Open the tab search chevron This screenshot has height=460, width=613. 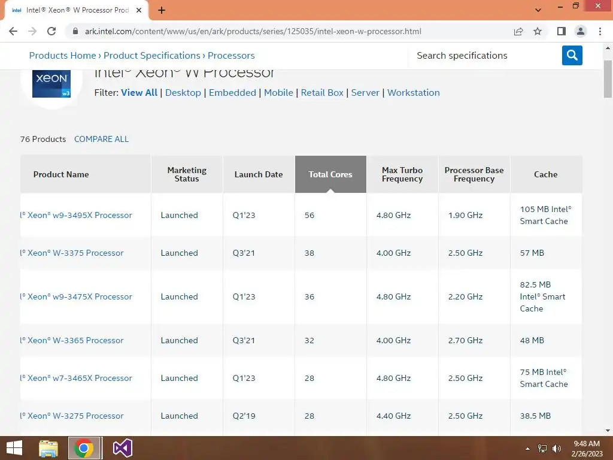pos(538,10)
